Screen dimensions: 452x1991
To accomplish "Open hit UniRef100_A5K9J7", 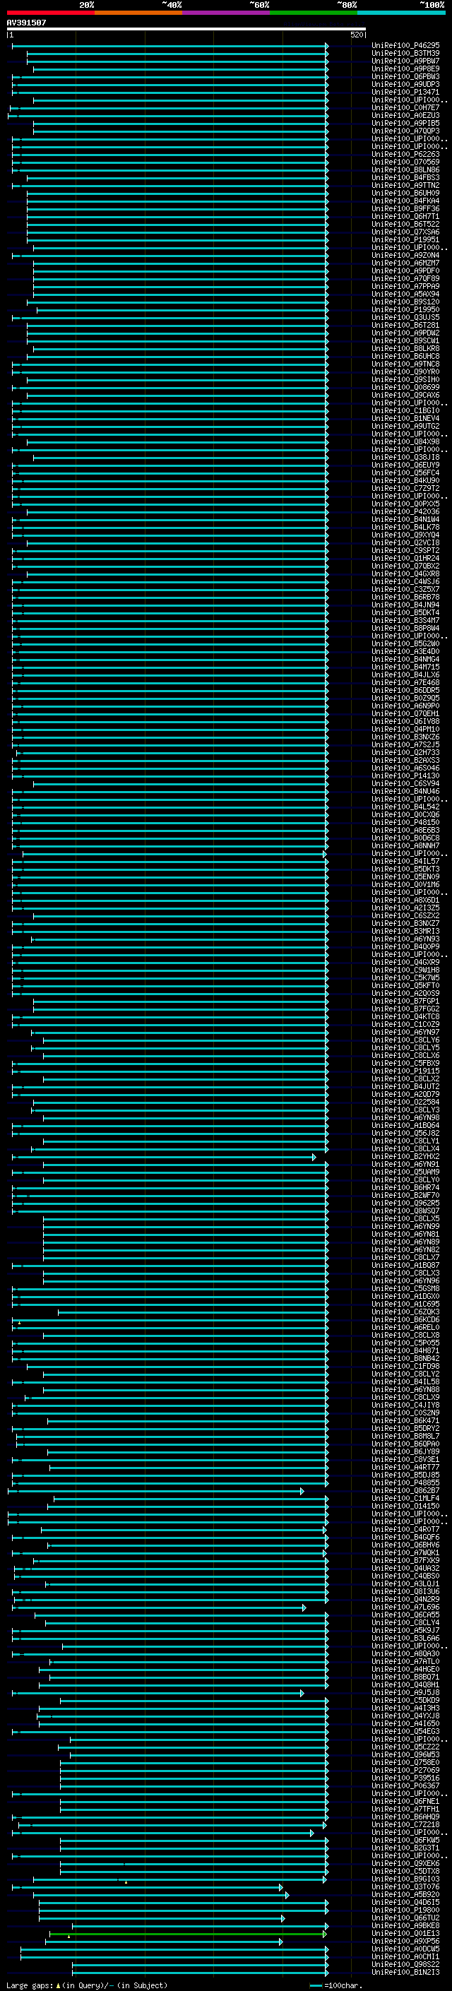I will [x=405, y=1630].
